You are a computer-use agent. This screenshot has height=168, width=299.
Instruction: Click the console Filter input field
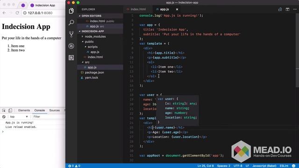click(x=49, y=117)
